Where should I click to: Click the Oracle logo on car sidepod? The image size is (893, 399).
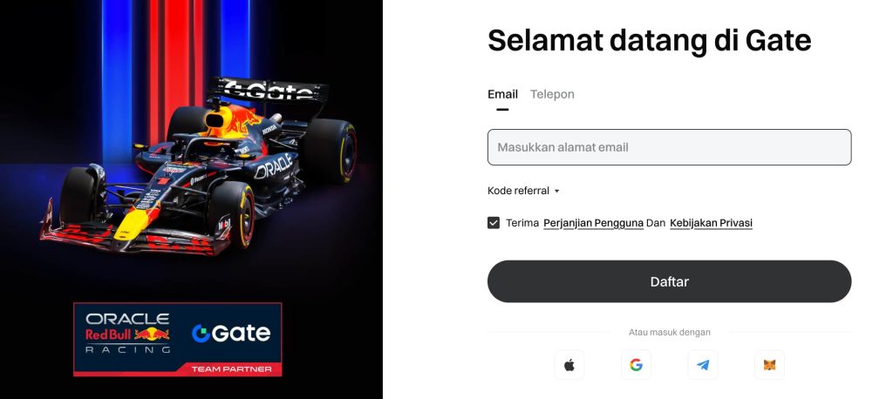pos(273,166)
